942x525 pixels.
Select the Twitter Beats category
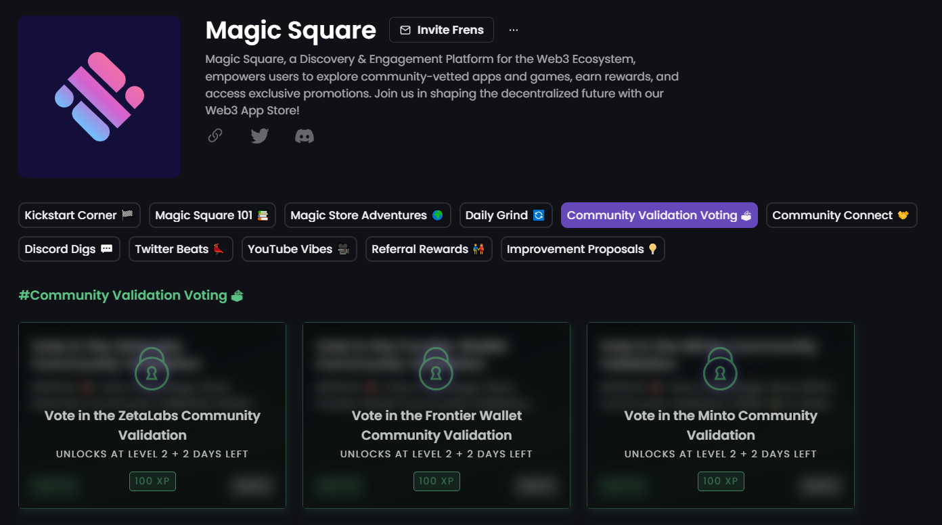pyautogui.click(x=181, y=249)
